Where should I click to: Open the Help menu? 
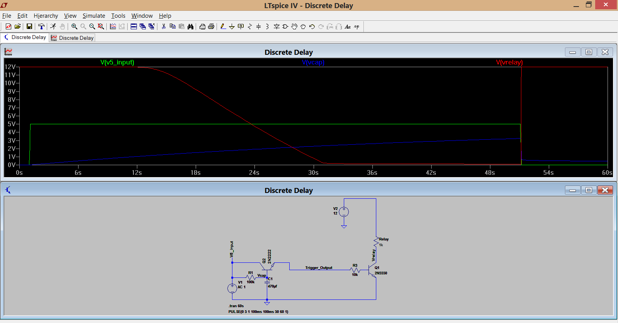165,16
